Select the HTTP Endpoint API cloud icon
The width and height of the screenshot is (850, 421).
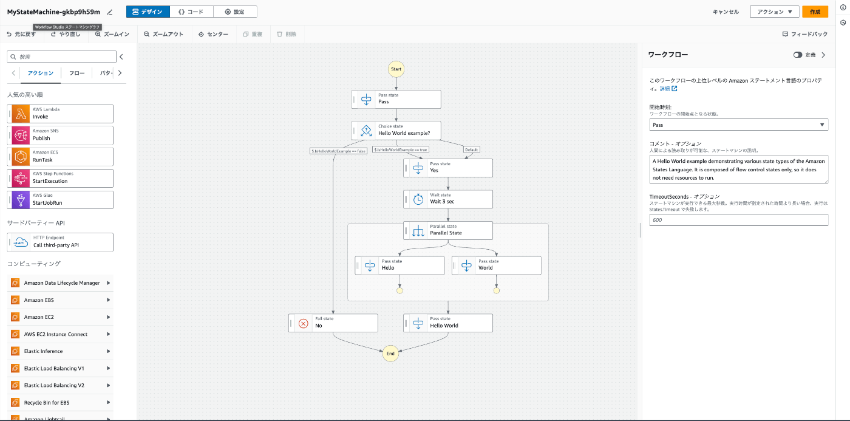(x=21, y=242)
